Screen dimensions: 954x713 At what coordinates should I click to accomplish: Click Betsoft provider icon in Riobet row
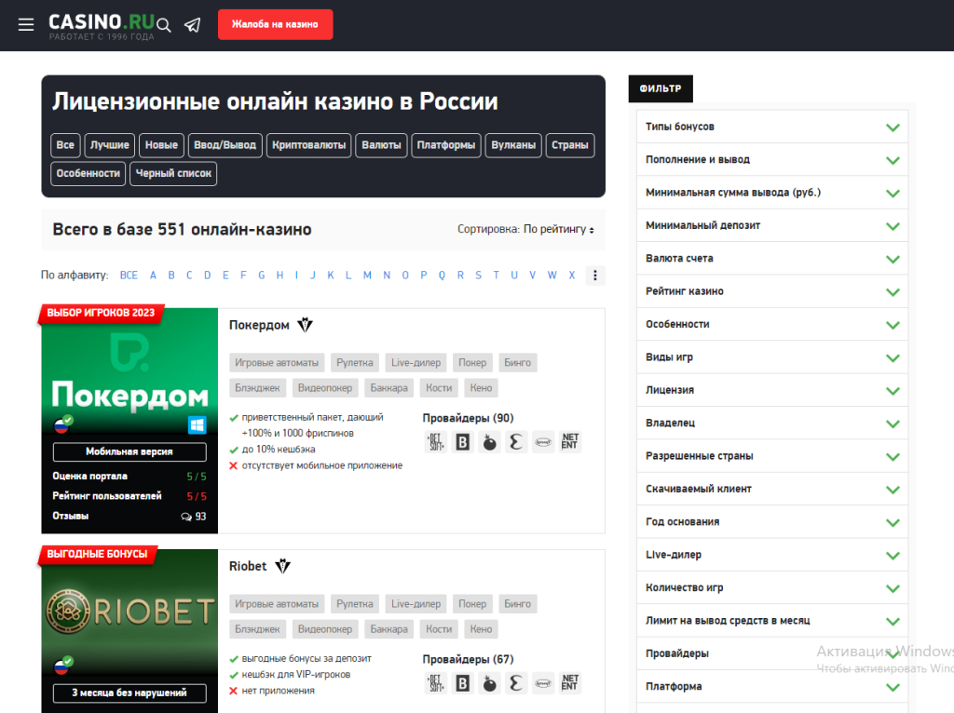(436, 683)
